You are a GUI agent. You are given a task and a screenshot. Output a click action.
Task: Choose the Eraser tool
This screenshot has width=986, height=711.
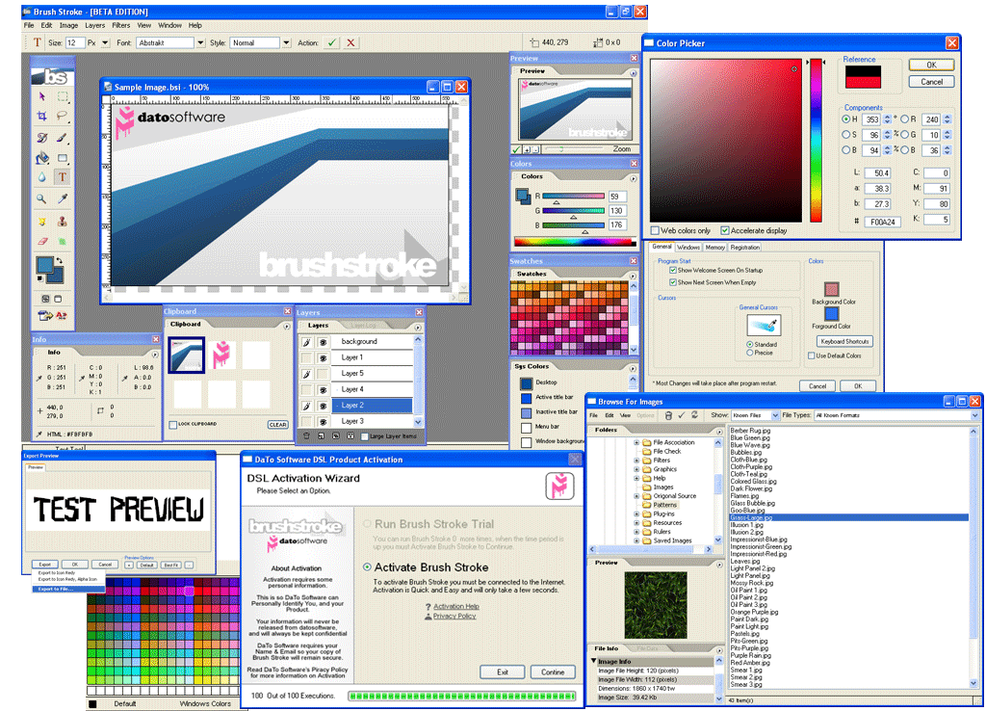pyautogui.click(x=42, y=241)
